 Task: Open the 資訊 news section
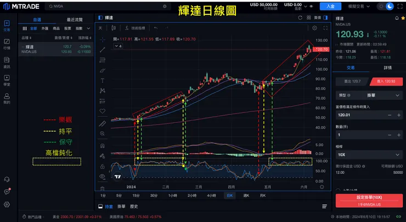7,62
